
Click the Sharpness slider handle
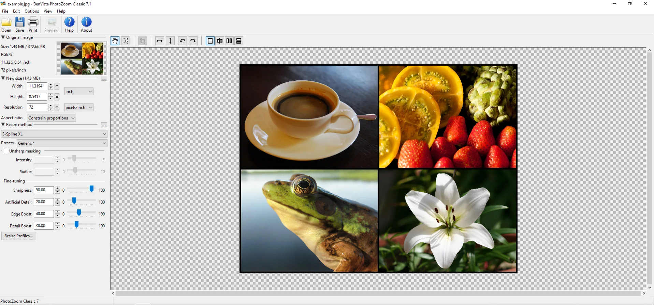[91, 189]
